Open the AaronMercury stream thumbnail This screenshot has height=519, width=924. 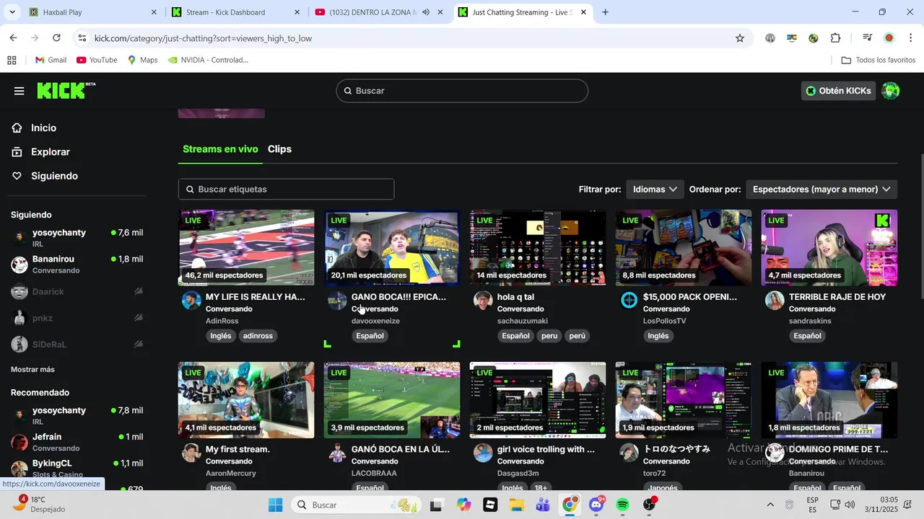[x=246, y=400]
